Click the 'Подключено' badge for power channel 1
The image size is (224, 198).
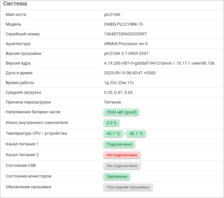coord(119,144)
